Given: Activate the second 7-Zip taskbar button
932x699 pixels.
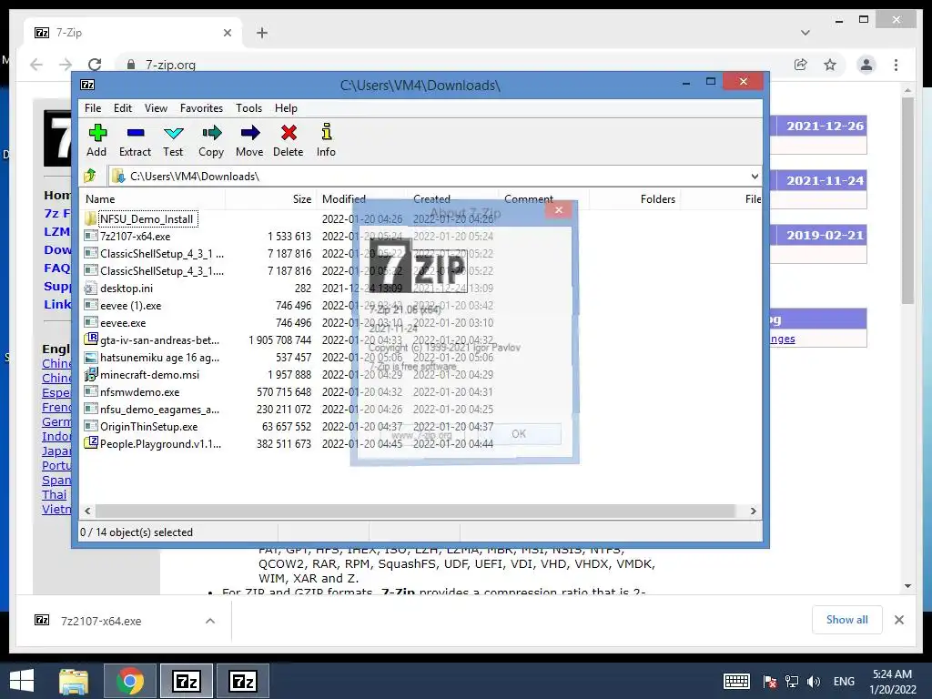Looking at the screenshot, I should tap(242, 681).
